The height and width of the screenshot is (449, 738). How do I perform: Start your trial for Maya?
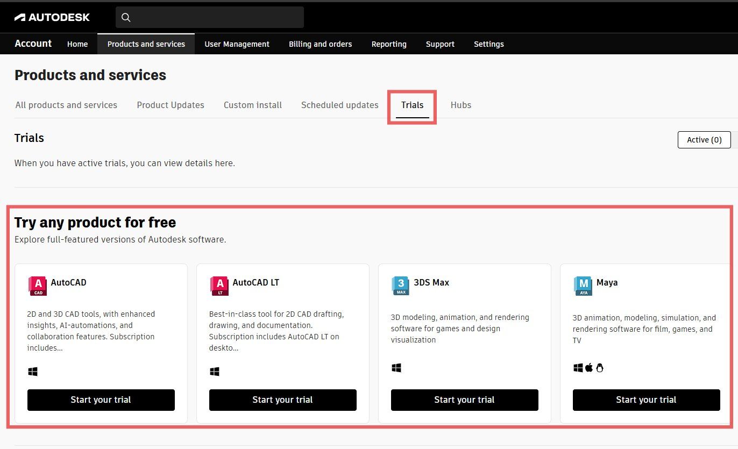647,400
